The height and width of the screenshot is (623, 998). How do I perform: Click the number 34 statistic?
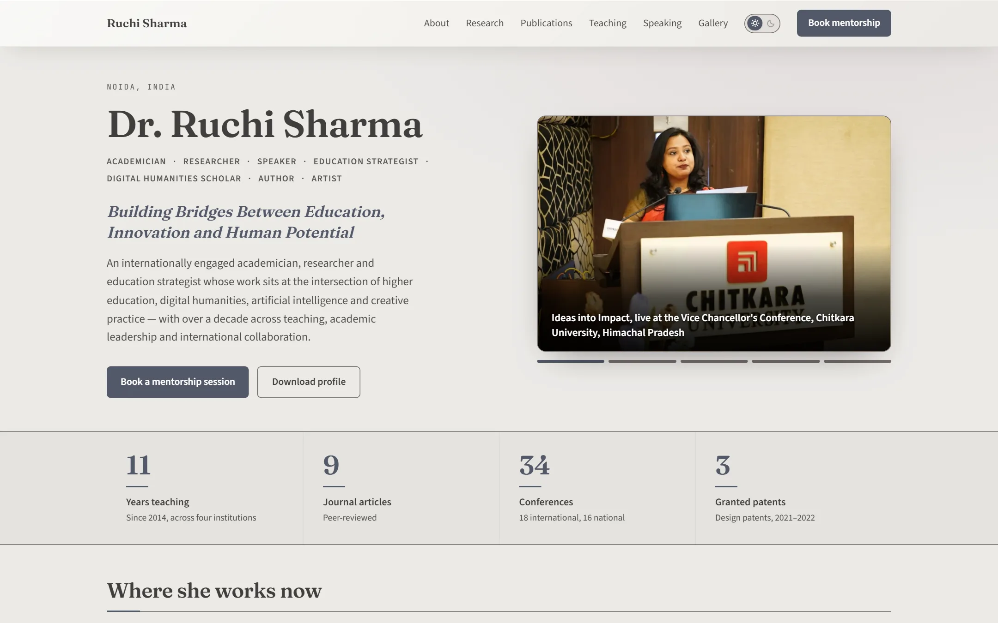pos(534,465)
